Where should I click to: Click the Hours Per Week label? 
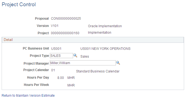coord(37,85)
